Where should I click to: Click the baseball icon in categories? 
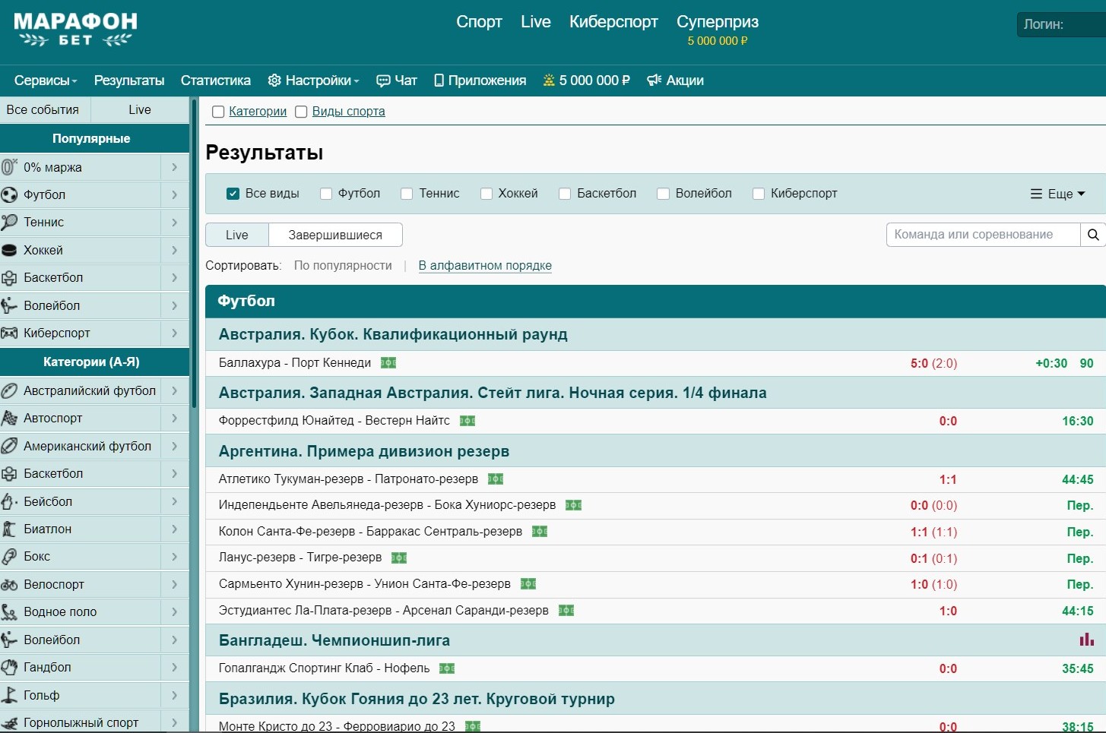pos(9,501)
